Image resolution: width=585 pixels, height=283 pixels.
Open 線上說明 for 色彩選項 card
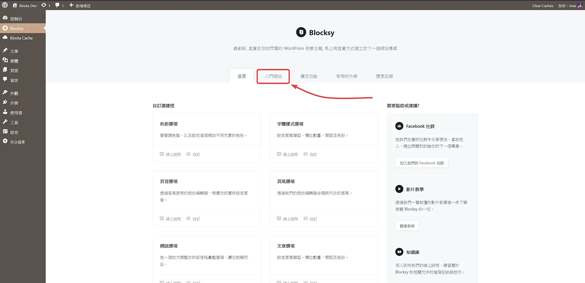(170, 154)
